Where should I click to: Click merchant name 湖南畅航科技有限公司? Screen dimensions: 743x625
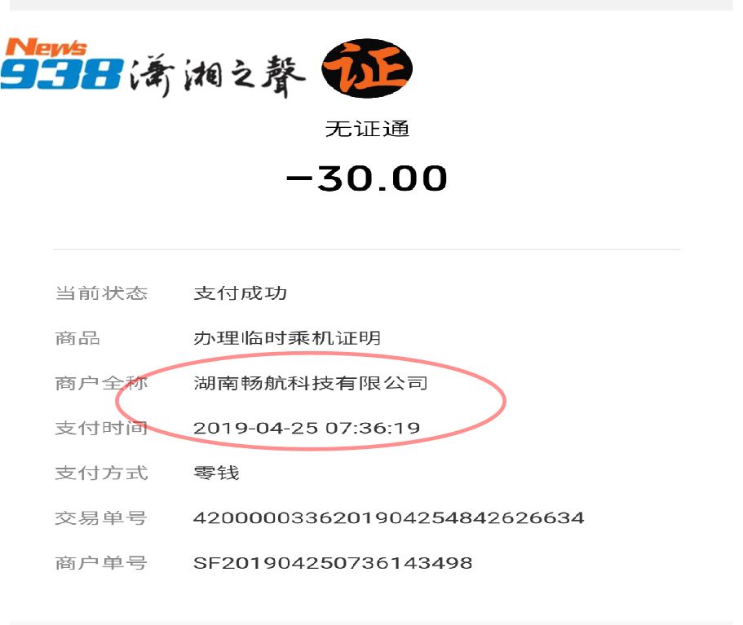tap(311, 383)
